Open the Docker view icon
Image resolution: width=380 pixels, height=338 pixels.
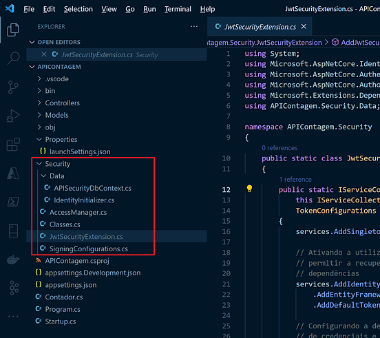pos(13,260)
